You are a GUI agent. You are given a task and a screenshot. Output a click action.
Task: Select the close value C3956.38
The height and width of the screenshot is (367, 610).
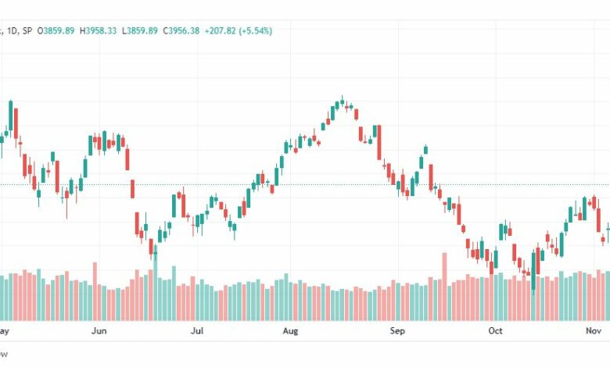pos(181,30)
